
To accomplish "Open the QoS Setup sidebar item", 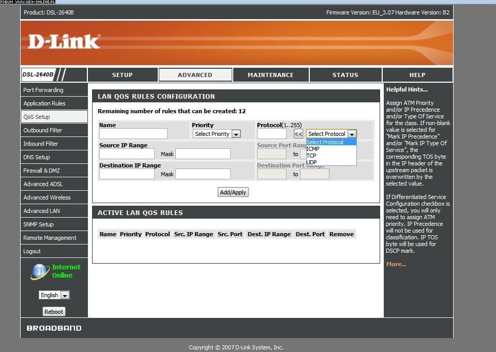I will (x=54, y=117).
